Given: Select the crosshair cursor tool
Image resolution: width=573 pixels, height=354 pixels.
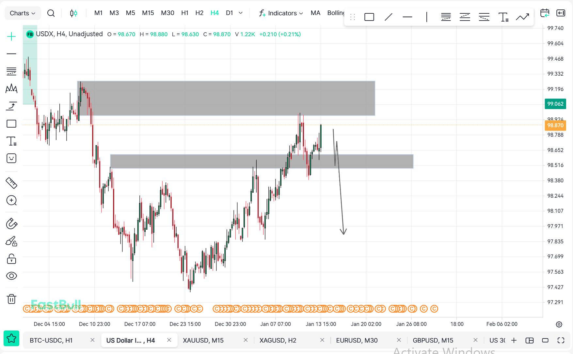Looking at the screenshot, I should coord(11,37).
